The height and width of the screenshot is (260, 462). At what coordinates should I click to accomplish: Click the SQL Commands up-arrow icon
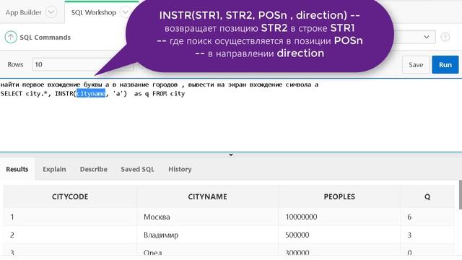click(11, 37)
